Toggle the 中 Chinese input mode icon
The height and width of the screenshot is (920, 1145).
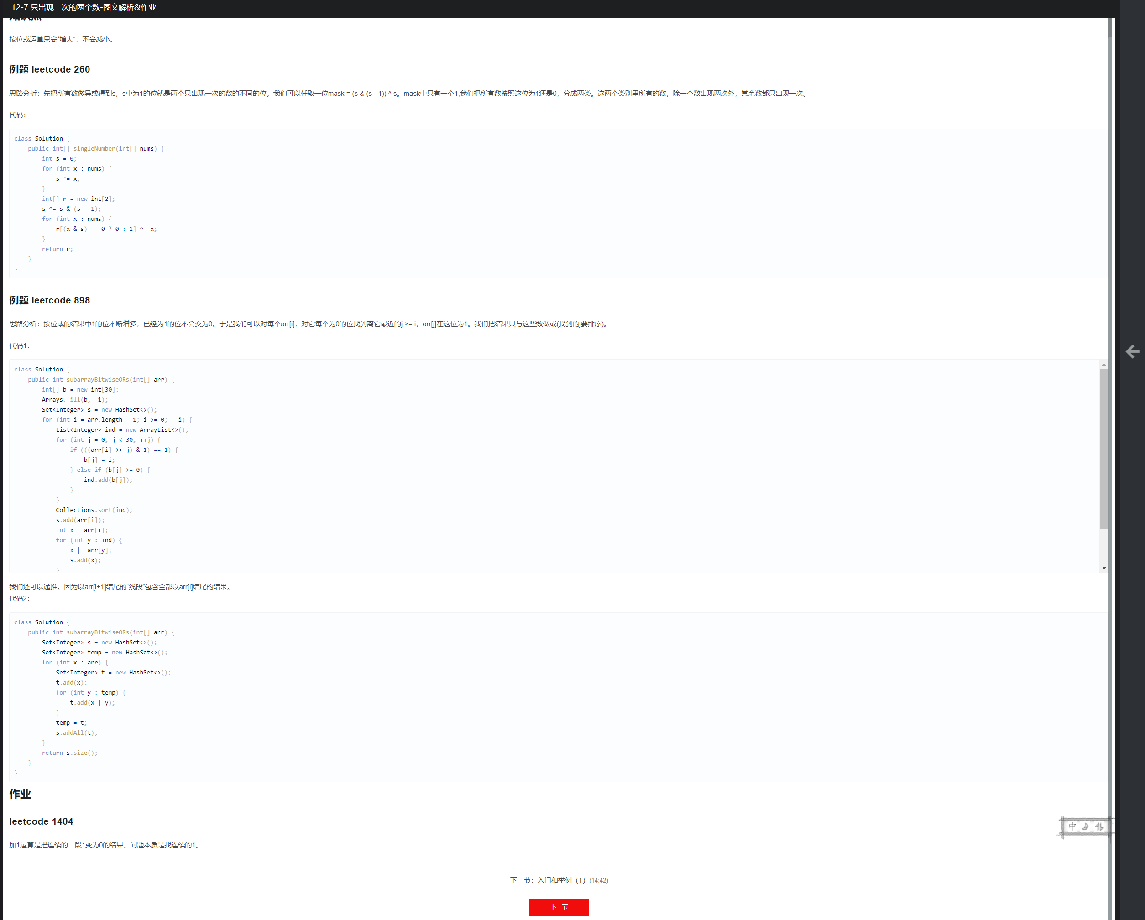(1072, 826)
